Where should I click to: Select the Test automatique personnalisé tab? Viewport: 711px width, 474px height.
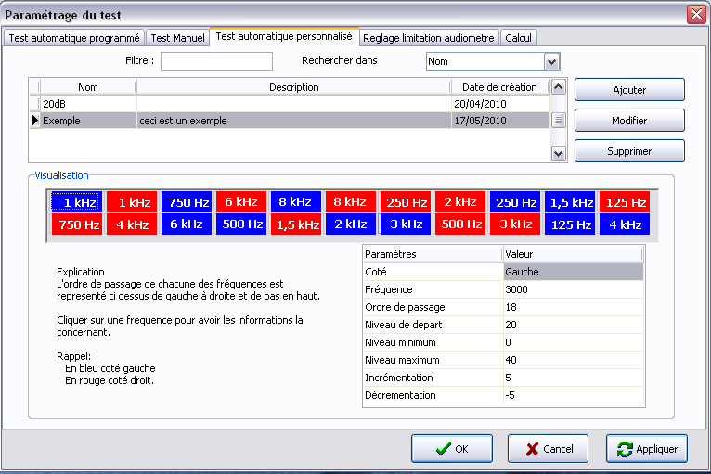tap(284, 36)
